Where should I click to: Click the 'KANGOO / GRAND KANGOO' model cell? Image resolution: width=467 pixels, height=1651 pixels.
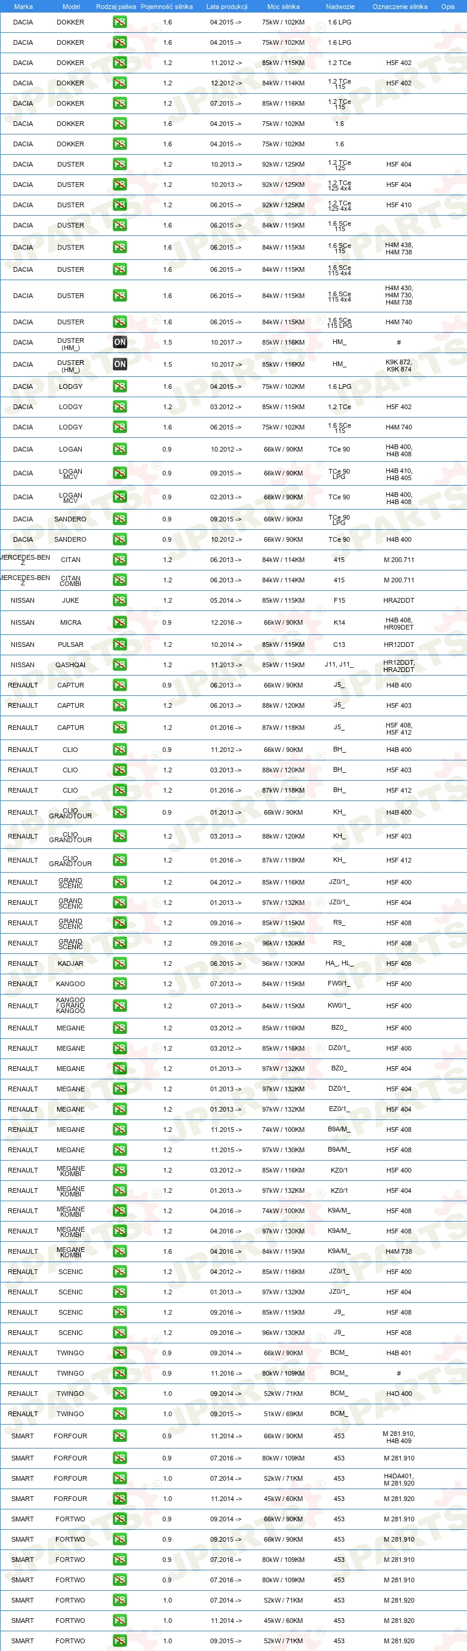(x=70, y=1006)
